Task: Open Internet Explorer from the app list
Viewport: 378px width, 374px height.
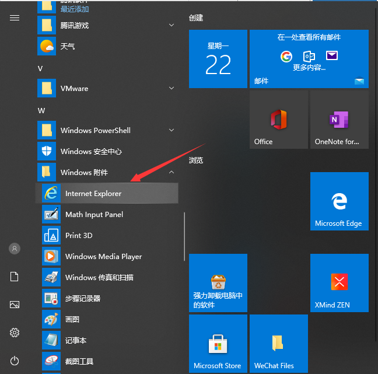Action: point(93,194)
